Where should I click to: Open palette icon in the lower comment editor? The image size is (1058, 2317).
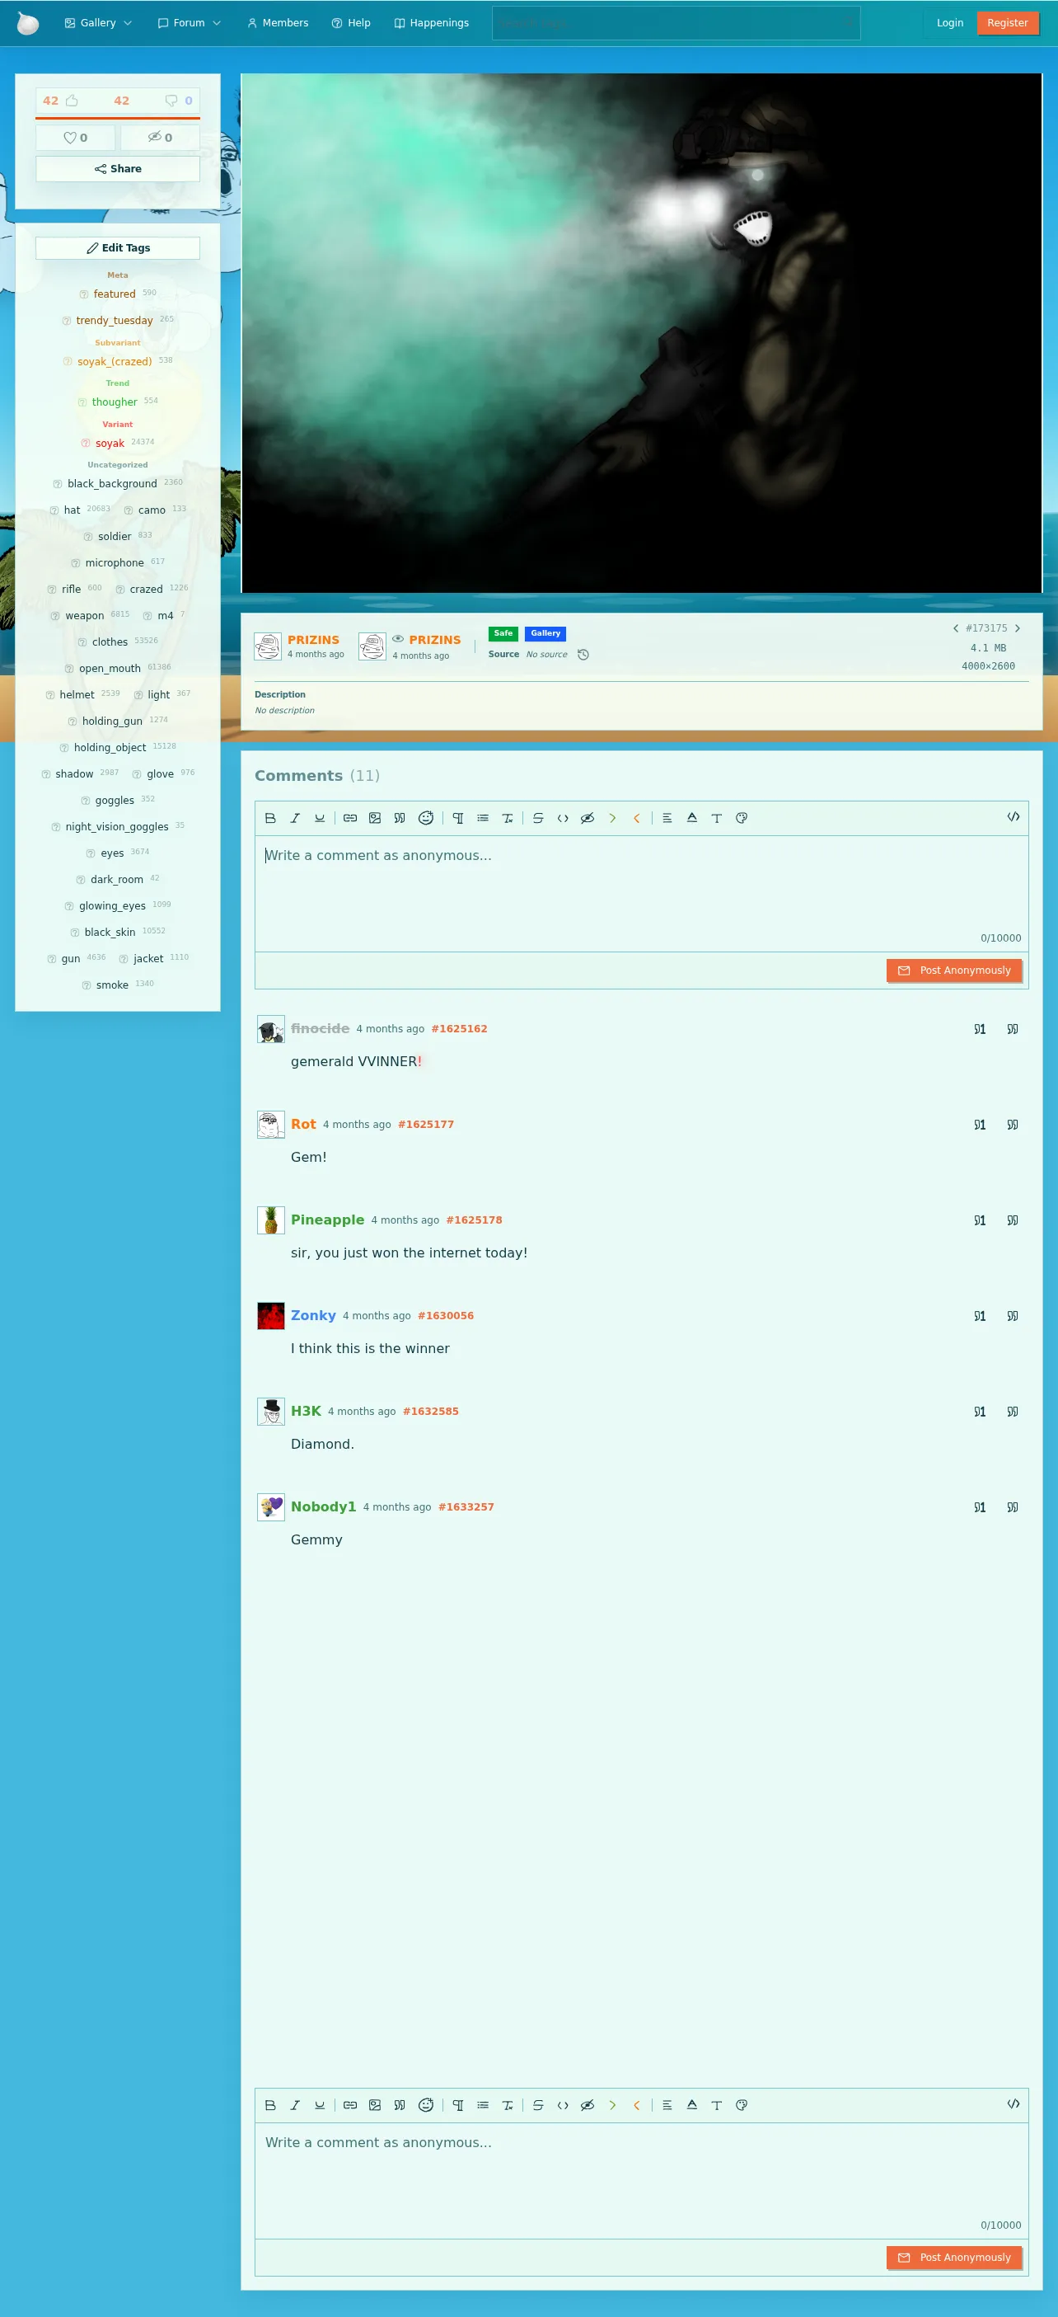[742, 2106]
